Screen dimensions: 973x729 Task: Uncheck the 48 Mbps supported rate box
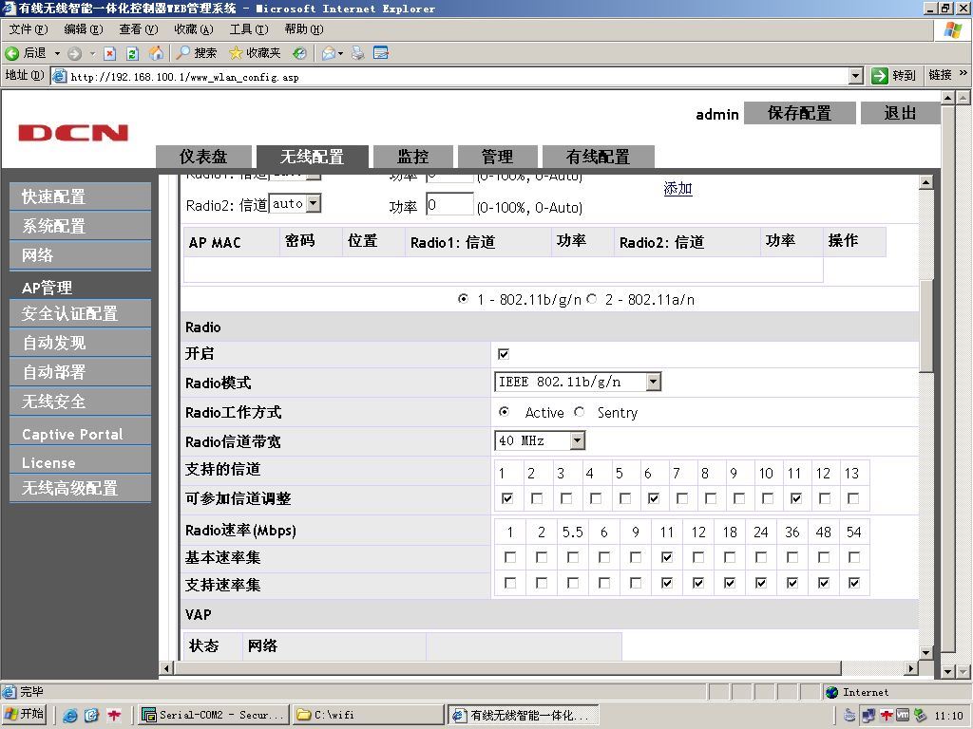[x=824, y=583]
